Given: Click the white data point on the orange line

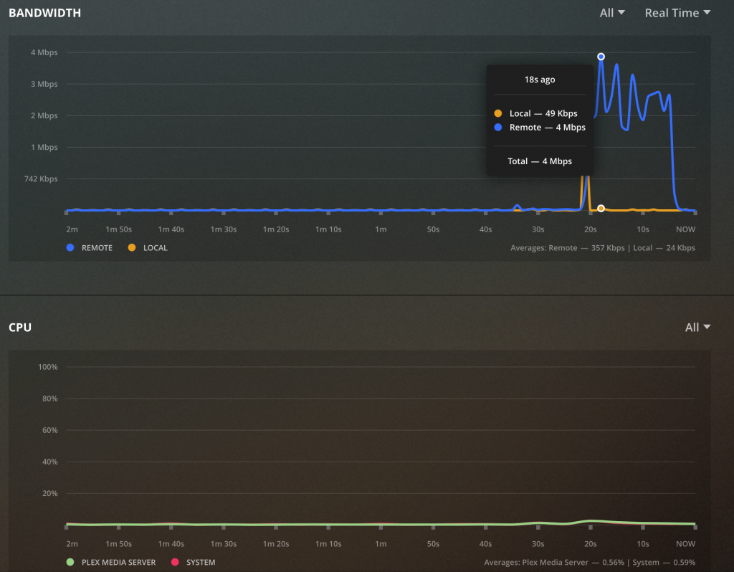Looking at the screenshot, I should click(x=601, y=209).
